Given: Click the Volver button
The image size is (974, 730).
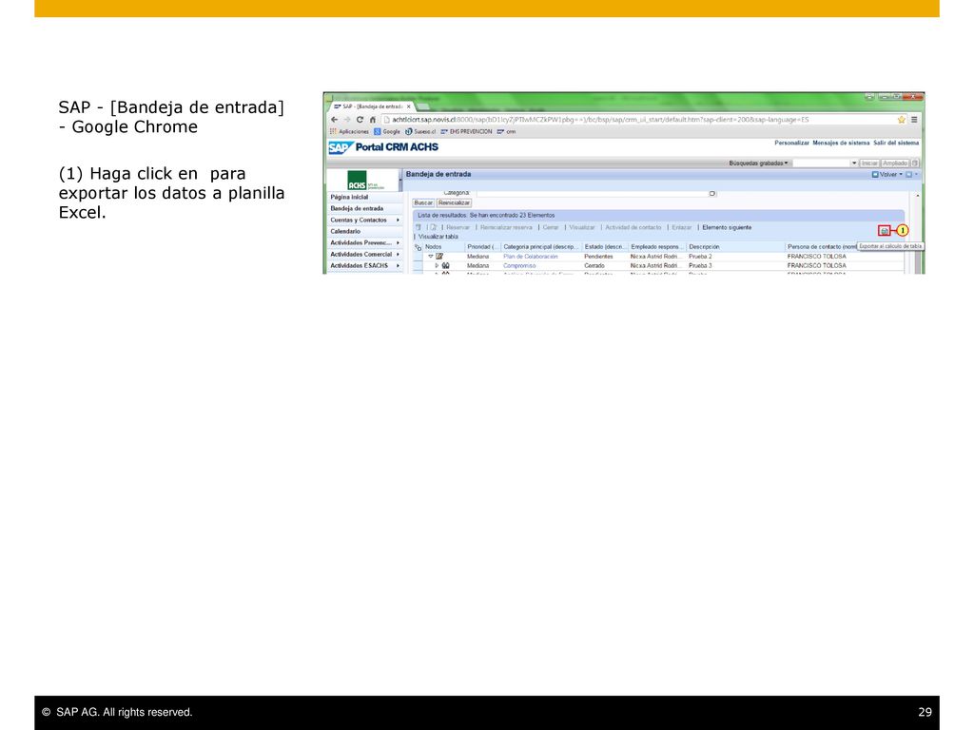Looking at the screenshot, I should coord(885,175).
